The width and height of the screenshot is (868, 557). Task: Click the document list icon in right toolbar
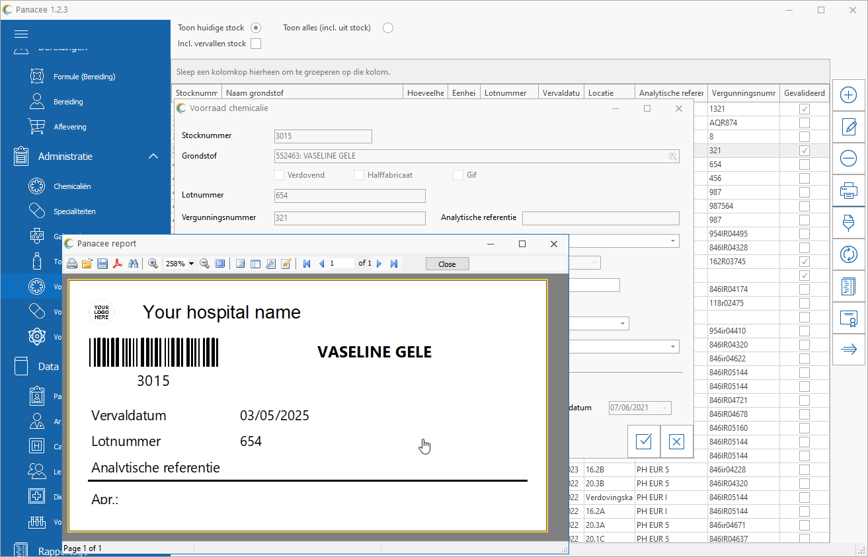[x=849, y=286]
